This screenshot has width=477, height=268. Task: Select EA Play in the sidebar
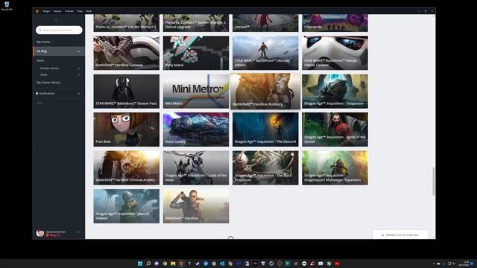[x=59, y=51]
